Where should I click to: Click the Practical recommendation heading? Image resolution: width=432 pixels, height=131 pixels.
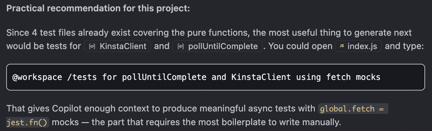[x=98, y=8]
